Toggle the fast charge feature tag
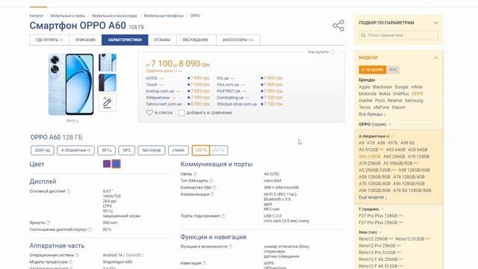Viewport: 478px width, 269px height. [152, 150]
